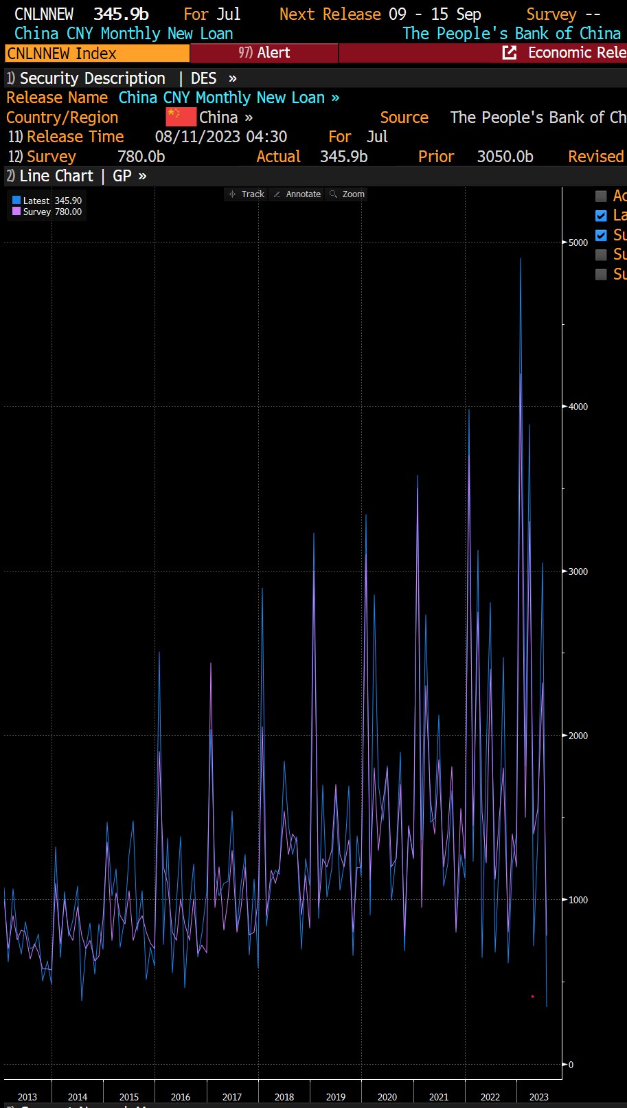Click the 2017 year label on axis
Image resolution: width=627 pixels, height=1108 pixels.
pos(232,1097)
